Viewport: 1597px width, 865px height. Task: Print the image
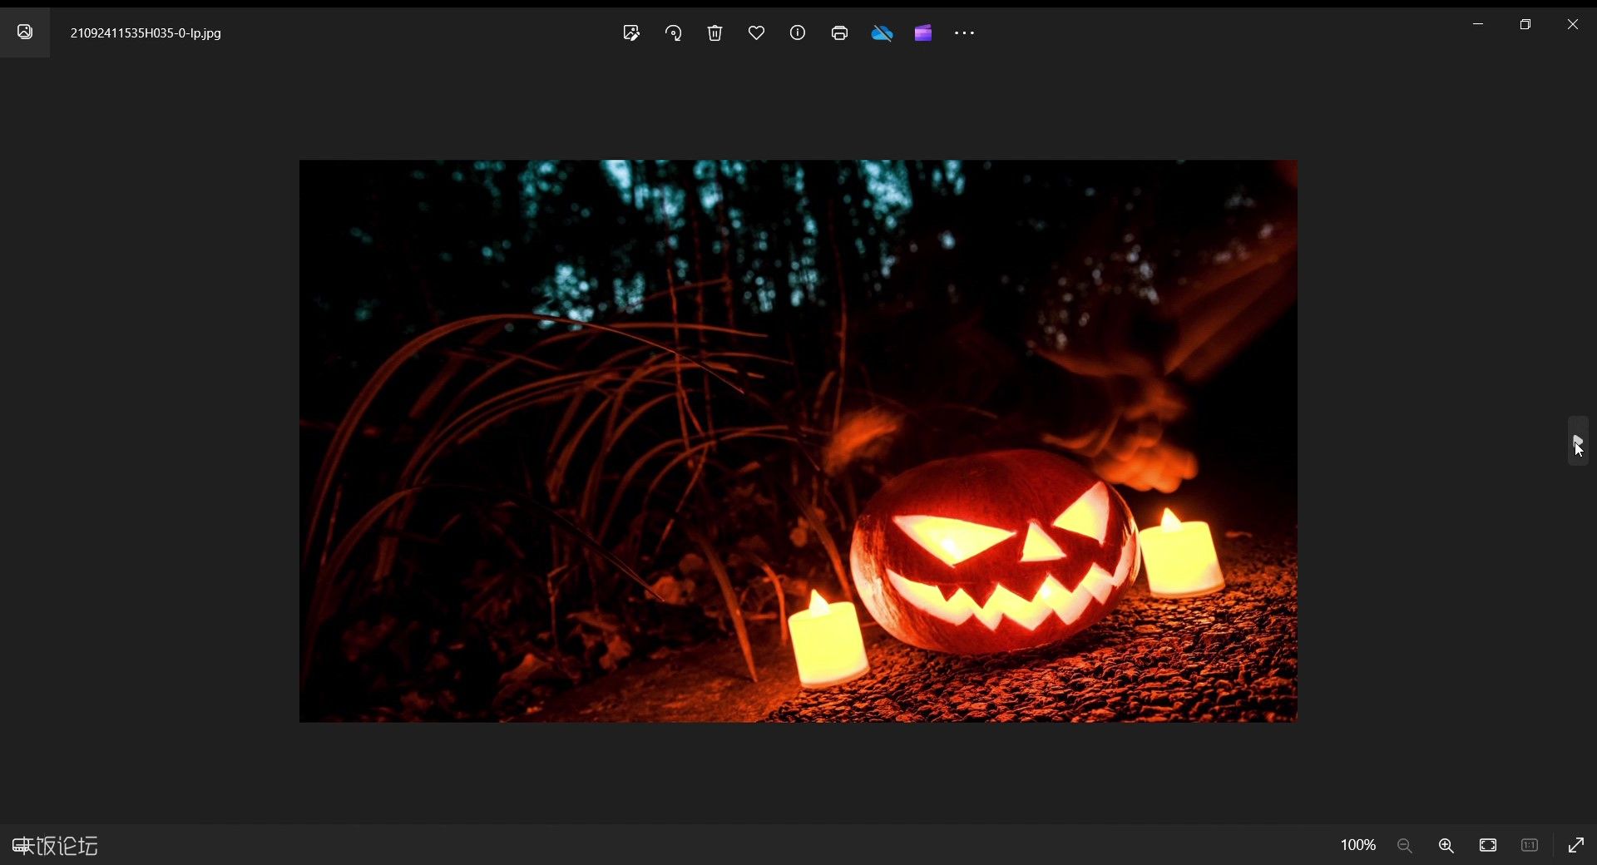[x=839, y=33]
